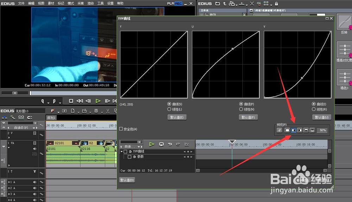Reset V curve with 默认值(U) button
This screenshot has width=352, height=202.
click(x=322, y=118)
